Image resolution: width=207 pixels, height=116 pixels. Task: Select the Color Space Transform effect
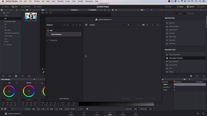tap(185, 58)
